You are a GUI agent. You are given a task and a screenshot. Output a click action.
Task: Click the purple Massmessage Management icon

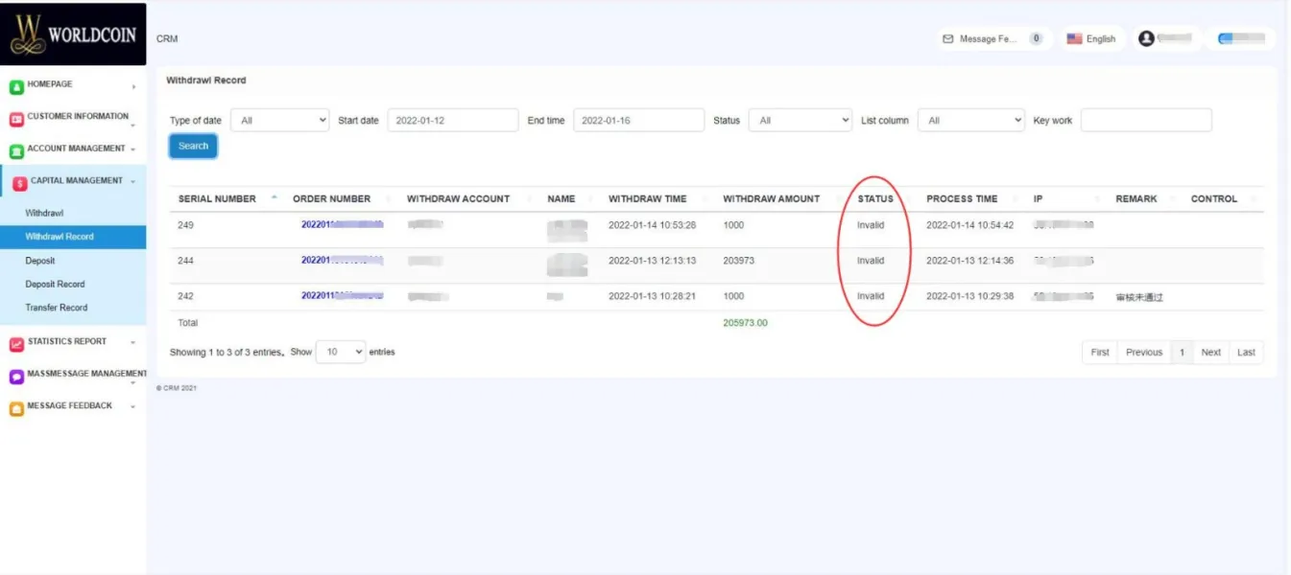pyautogui.click(x=16, y=377)
